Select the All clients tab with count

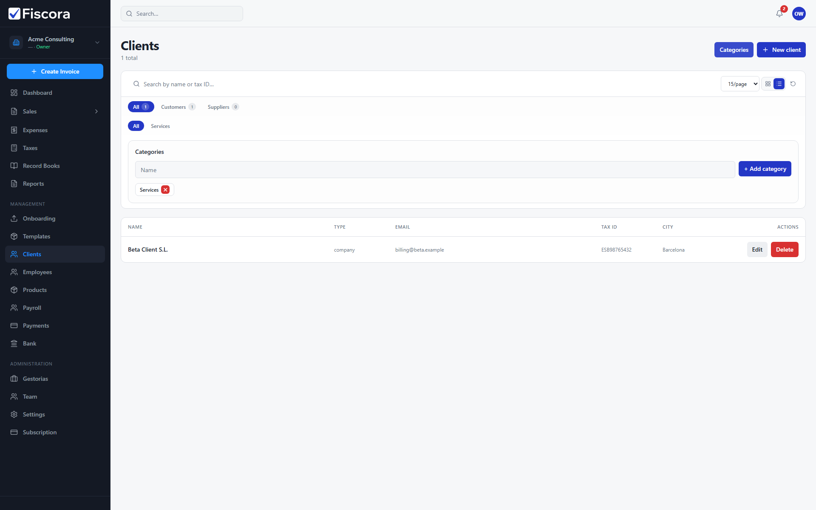coord(141,107)
